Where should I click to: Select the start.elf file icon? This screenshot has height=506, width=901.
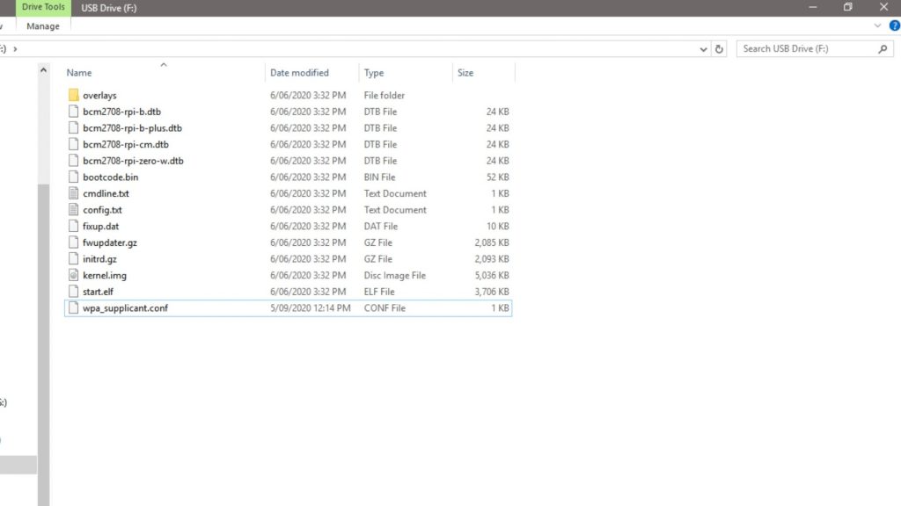pyautogui.click(x=74, y=292)
